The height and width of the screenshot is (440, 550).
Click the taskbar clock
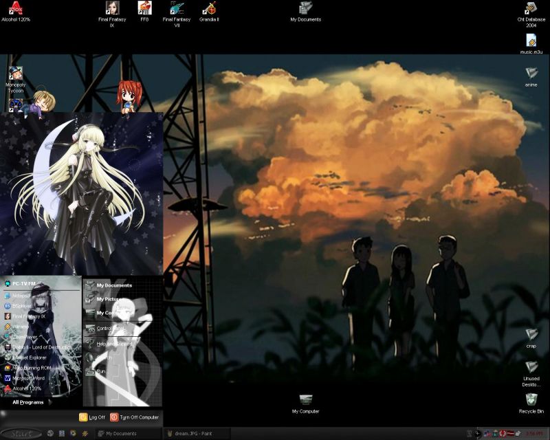(534, 434)
